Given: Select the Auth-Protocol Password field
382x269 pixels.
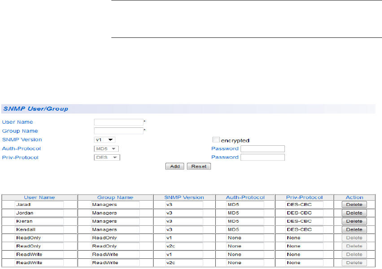Looking at the screenshot, I should point(263,149).
